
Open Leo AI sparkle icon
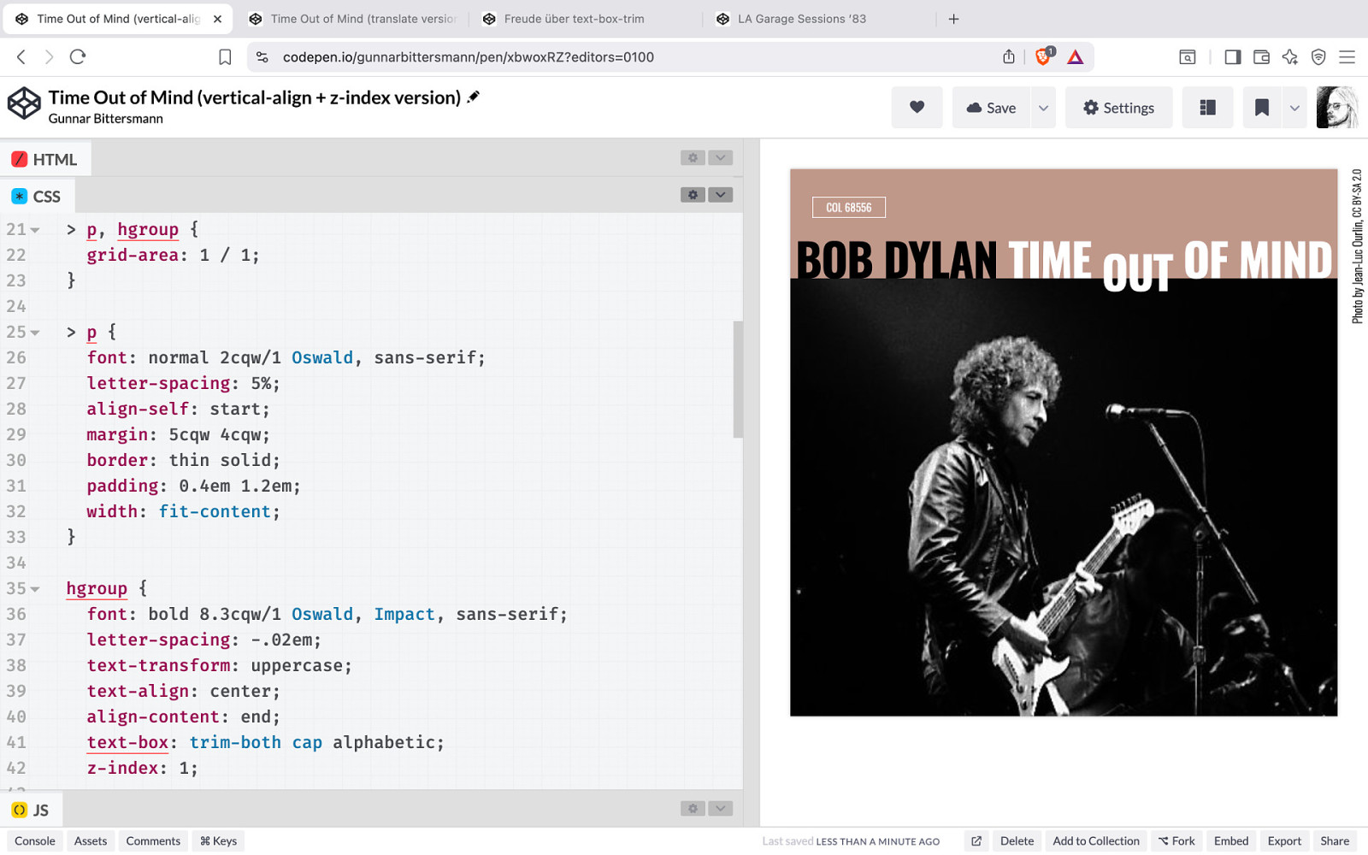pos(1290,56)
